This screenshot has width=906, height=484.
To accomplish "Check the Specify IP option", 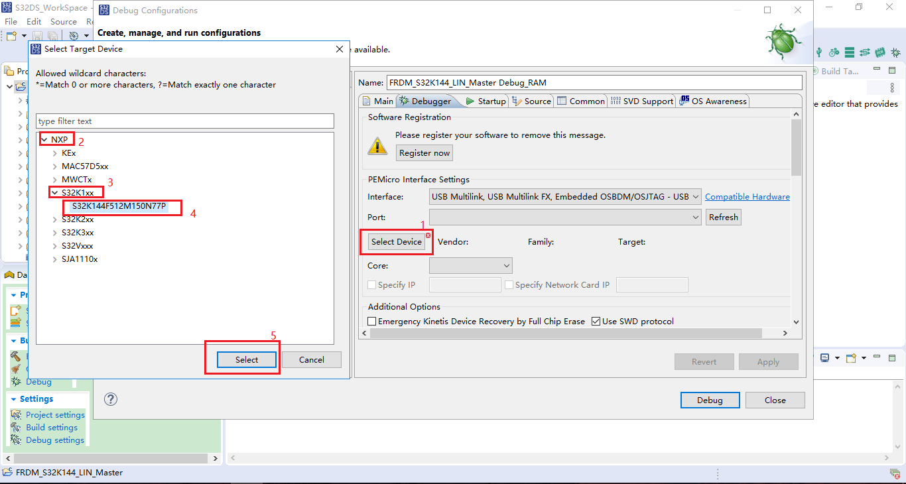I will (x=373, y=284).
